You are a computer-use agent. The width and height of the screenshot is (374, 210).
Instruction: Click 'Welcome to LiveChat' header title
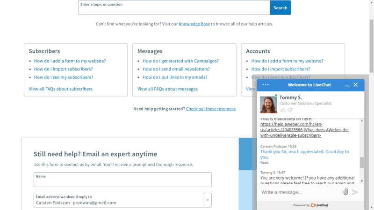309,85
